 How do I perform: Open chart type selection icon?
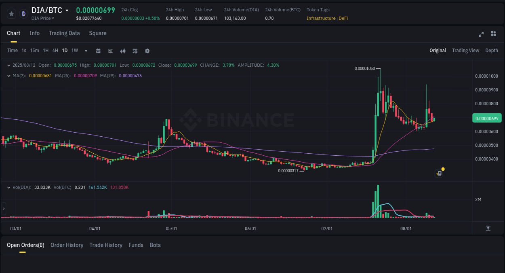pyautogui.click(x=110, y=51)
